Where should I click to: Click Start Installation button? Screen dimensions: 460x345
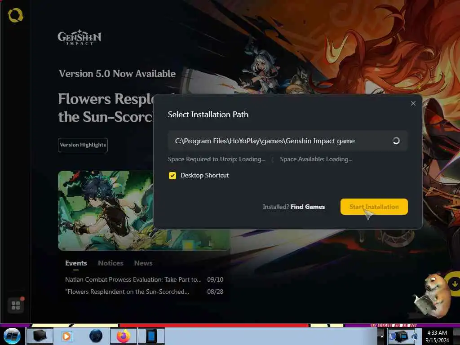pos(374,207)
